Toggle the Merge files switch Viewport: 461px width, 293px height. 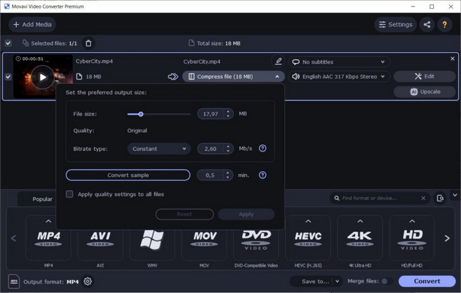click(387, 281)
